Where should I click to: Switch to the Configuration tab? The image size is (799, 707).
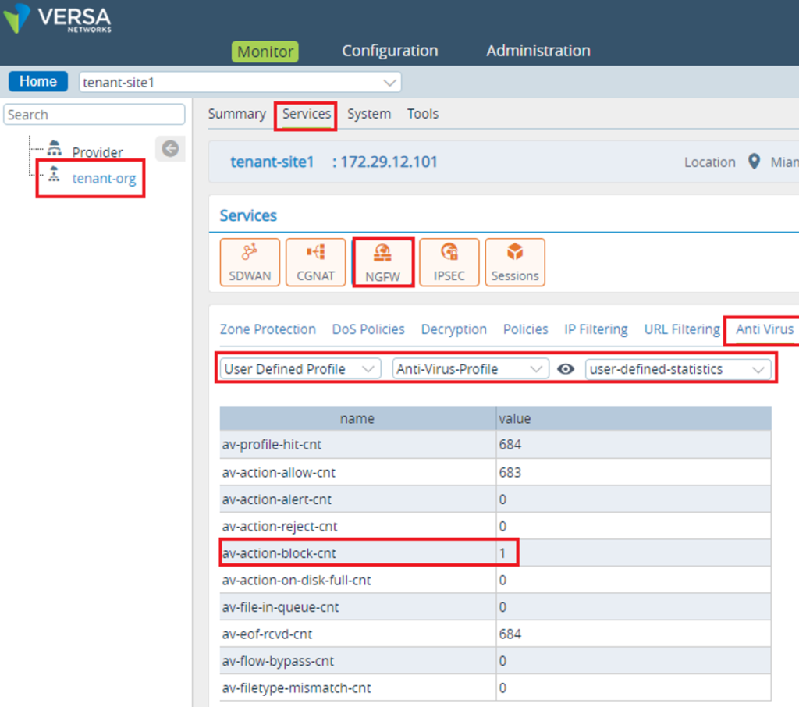(x=389, y=51)
